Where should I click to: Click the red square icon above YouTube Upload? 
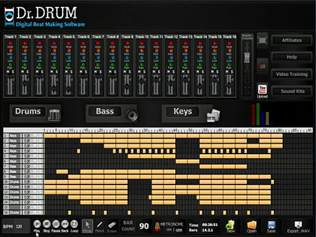tap(262, 66)
